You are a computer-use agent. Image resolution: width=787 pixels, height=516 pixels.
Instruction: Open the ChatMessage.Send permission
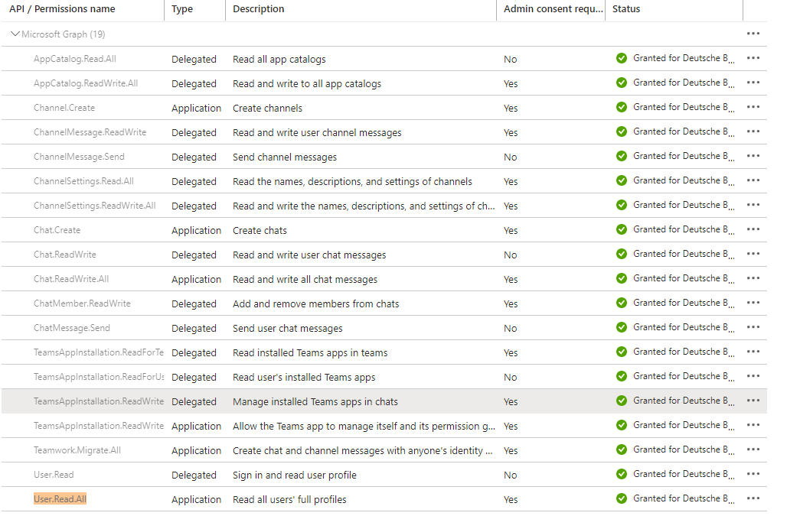coord(72,328)
